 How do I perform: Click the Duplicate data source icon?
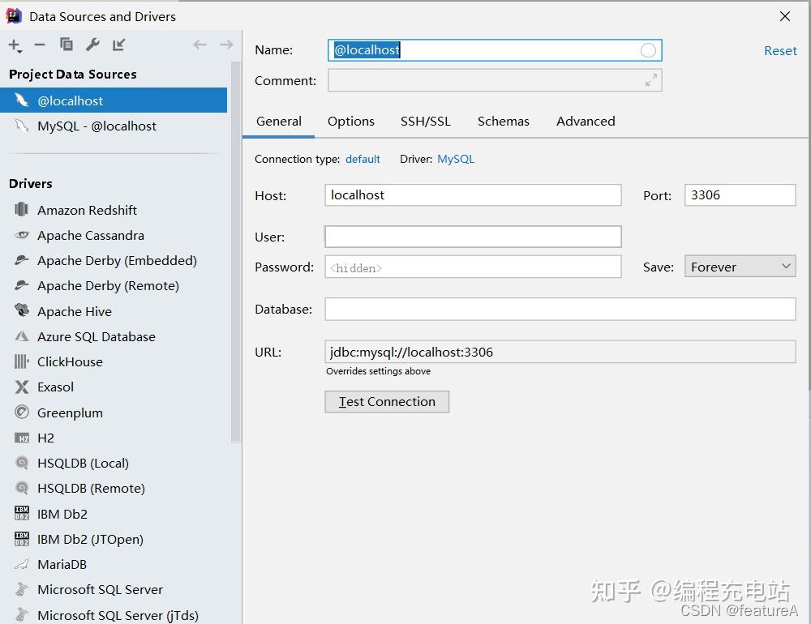[x=67, y=45]
